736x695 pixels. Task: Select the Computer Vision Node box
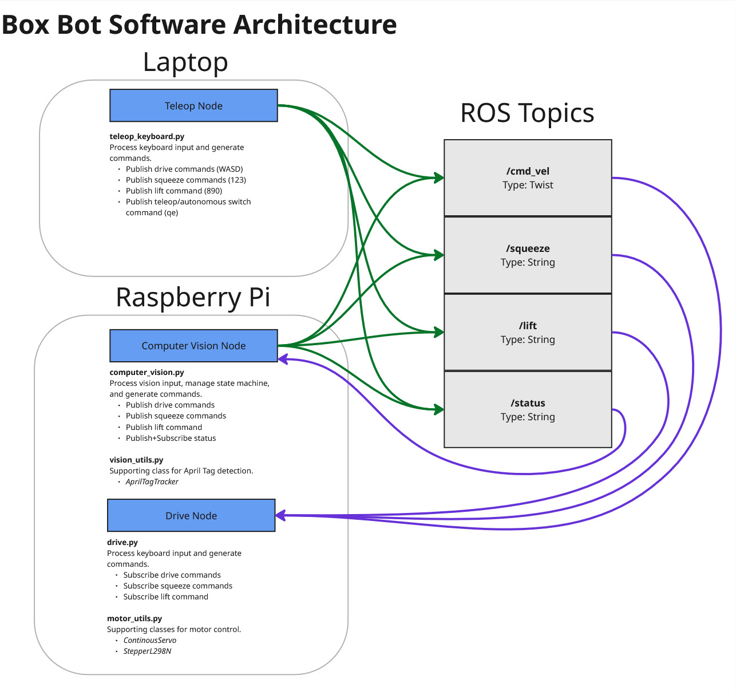[193, 345]
